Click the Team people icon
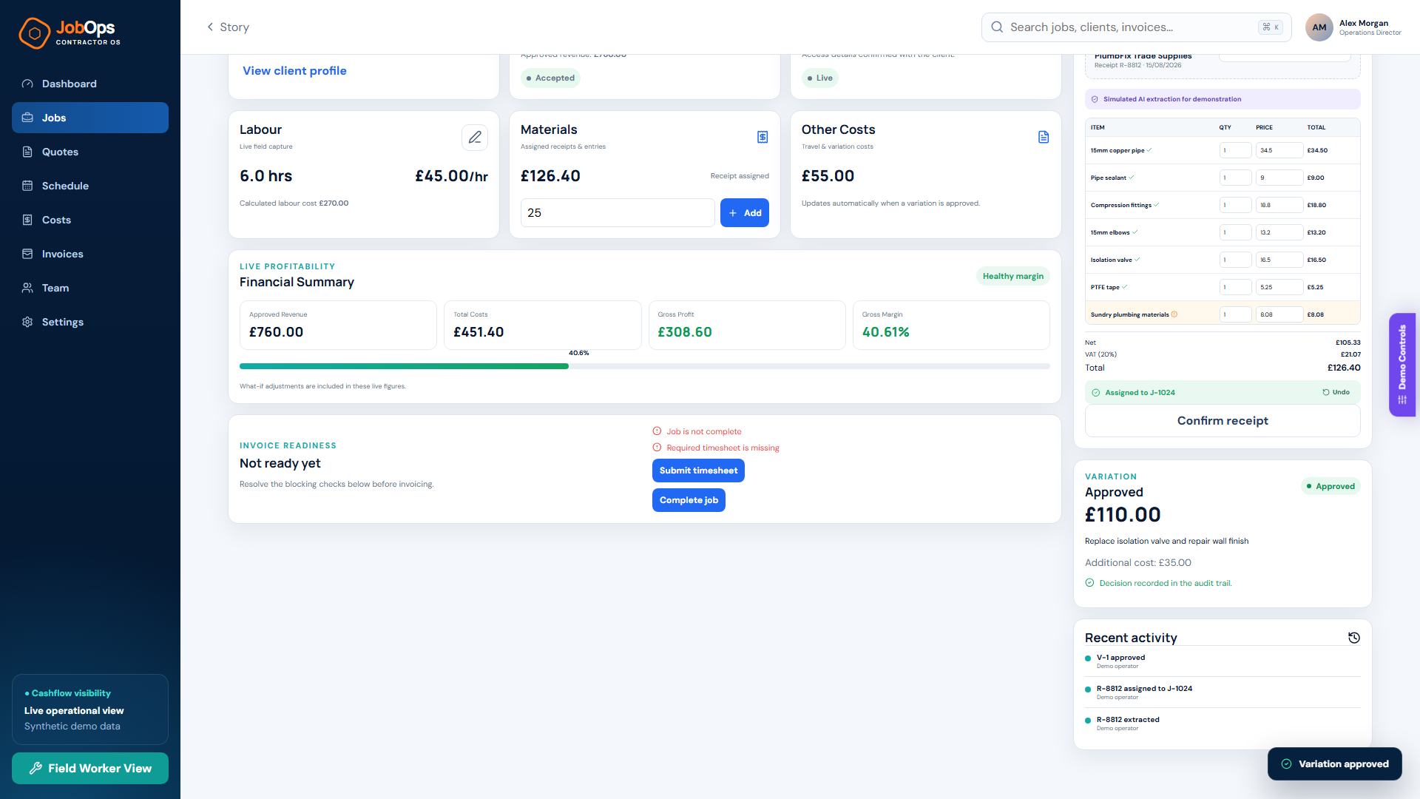The image size is (1420, 799). [x=27, y=288]
